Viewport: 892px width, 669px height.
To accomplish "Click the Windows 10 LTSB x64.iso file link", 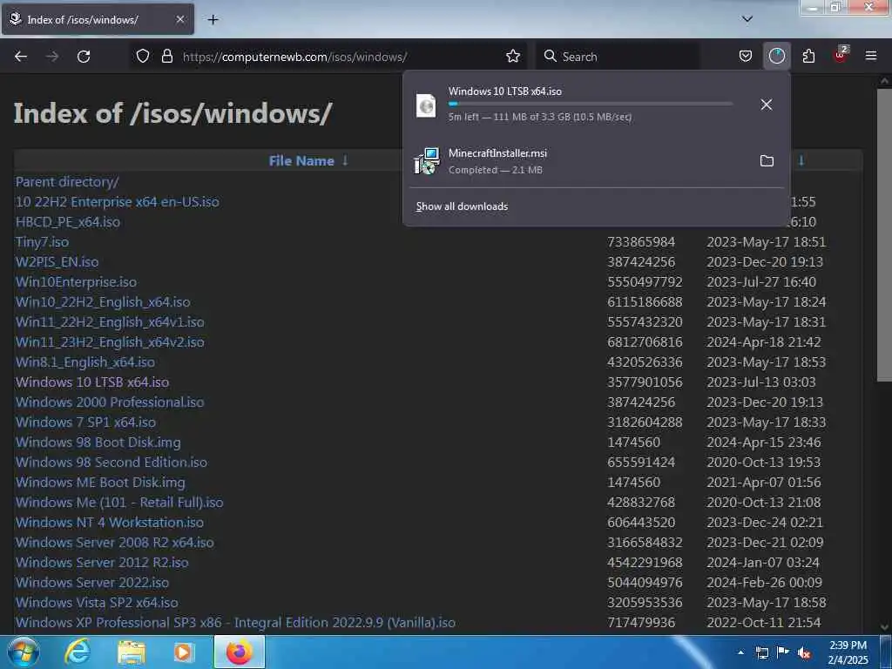I will (92, 382).
